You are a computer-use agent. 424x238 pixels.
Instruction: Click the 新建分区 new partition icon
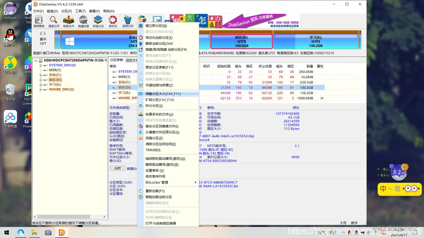point(98,21)
